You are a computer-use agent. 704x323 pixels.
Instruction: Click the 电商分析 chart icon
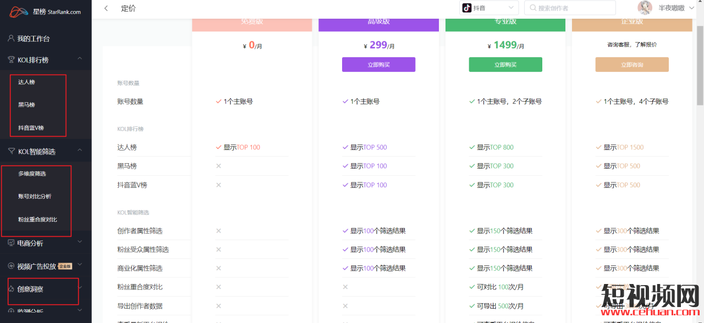click(11, 243)
